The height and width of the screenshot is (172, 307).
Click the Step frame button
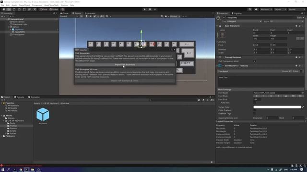[x=155, y=10]
